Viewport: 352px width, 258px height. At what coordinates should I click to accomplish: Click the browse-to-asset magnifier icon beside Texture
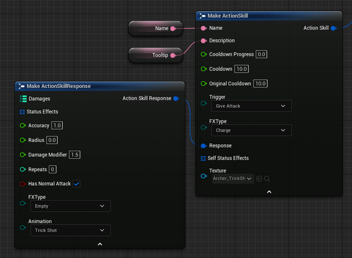(x=267, y=179)
